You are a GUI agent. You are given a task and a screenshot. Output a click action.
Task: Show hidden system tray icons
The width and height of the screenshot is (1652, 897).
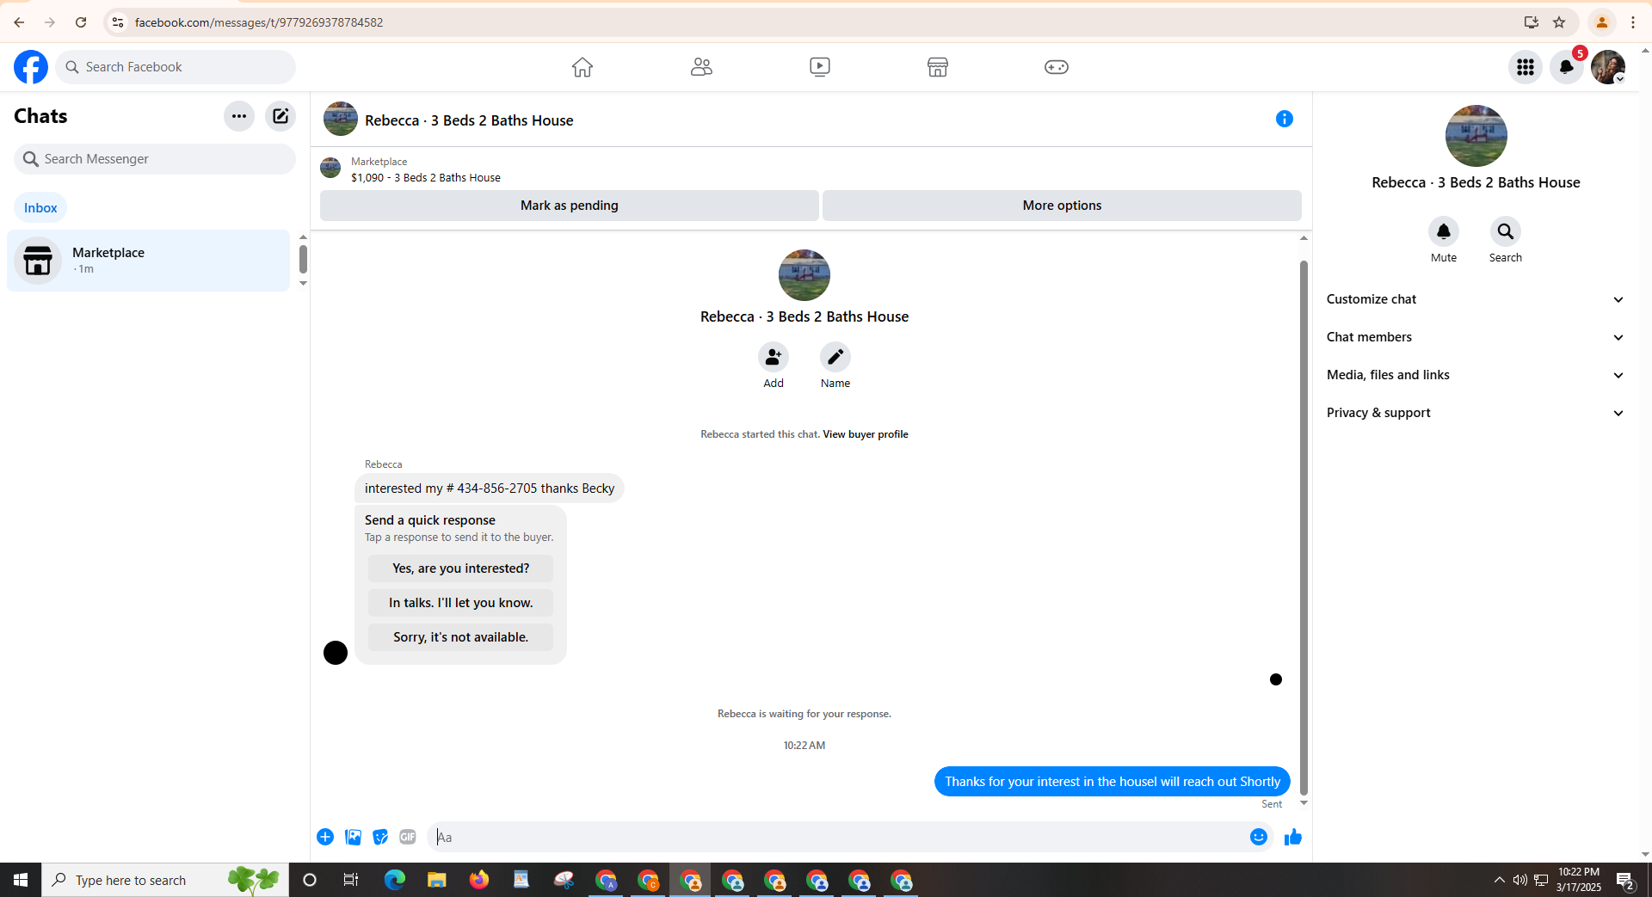(x=1499, y=880)
